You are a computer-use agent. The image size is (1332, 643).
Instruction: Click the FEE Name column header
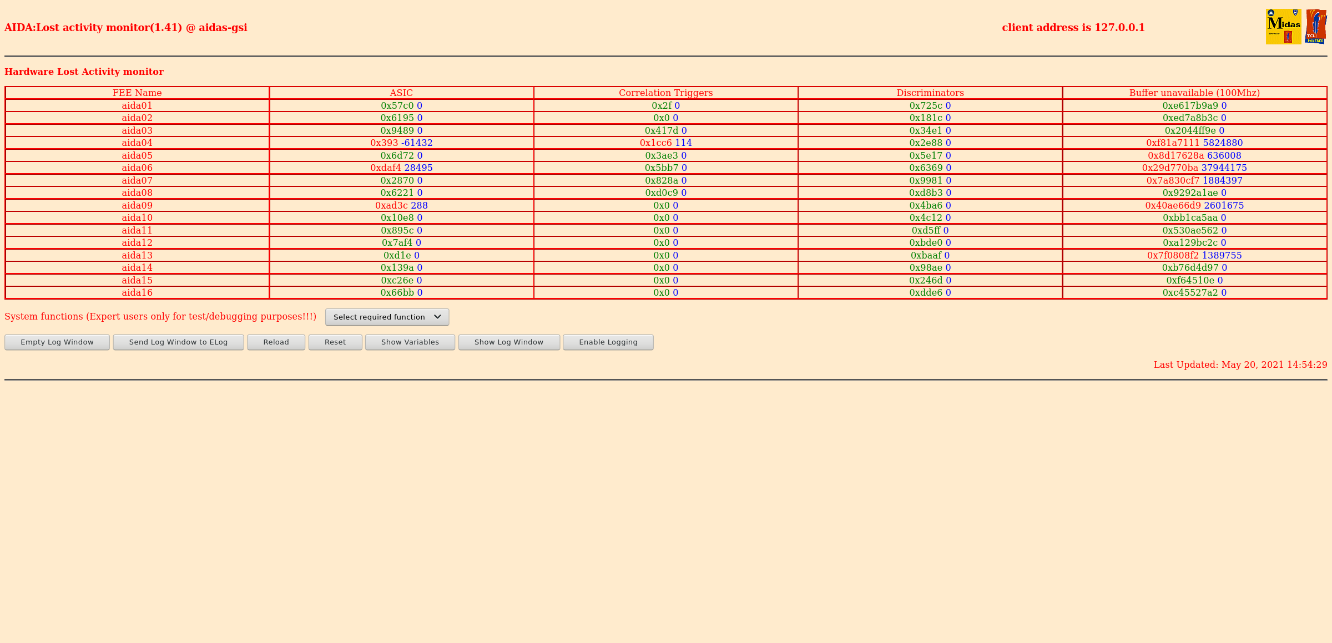coord(137,93)
